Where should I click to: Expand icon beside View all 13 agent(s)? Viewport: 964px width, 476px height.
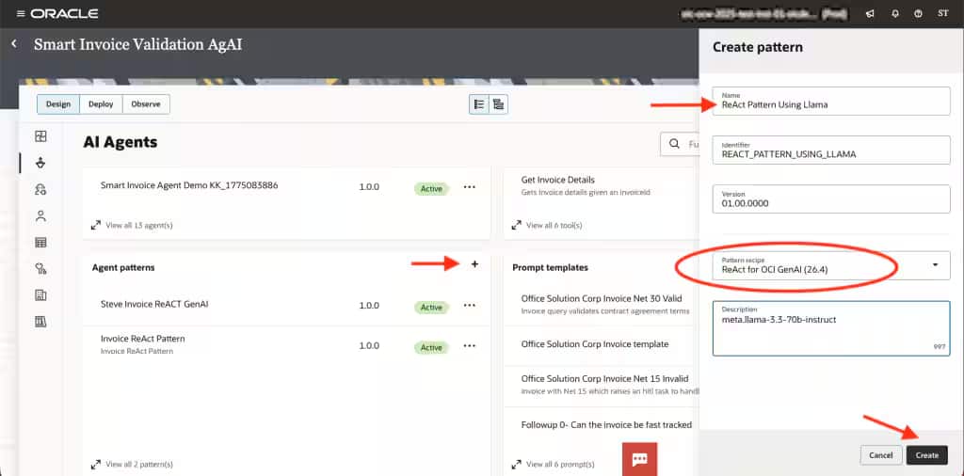tap(96, 226)
